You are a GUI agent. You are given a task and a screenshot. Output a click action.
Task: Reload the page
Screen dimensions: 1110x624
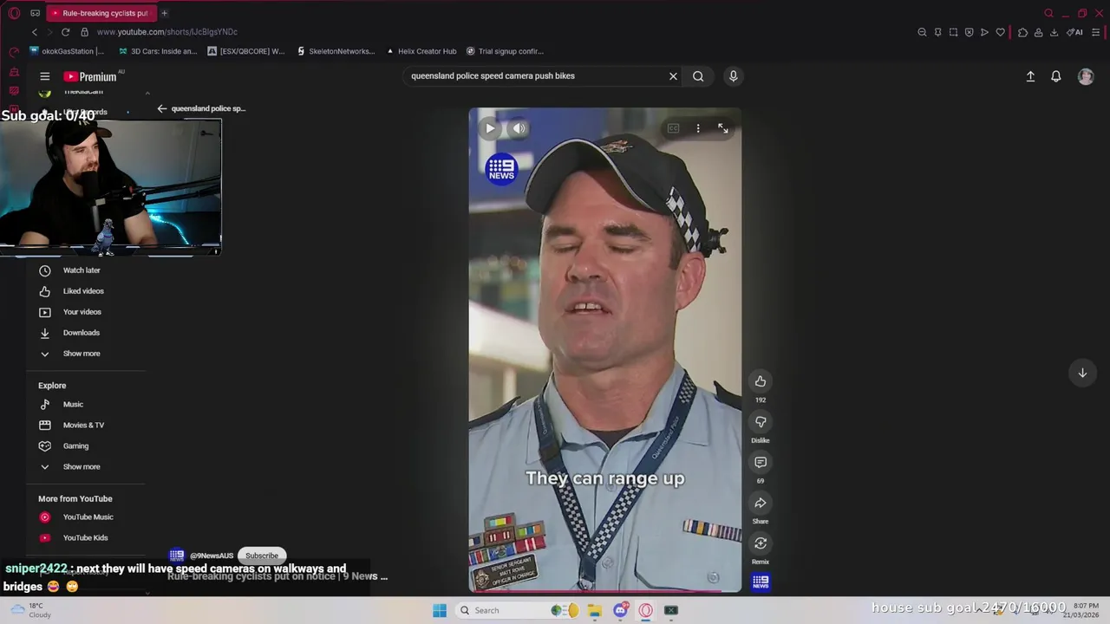(65, 32)
